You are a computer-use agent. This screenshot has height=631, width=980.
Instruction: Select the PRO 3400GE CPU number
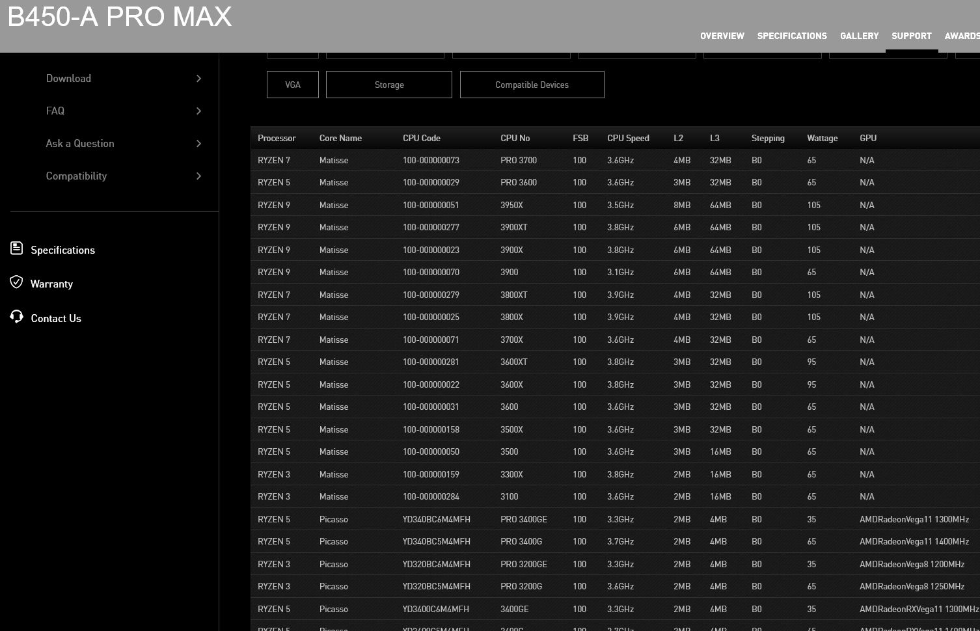tap(524, 519)
